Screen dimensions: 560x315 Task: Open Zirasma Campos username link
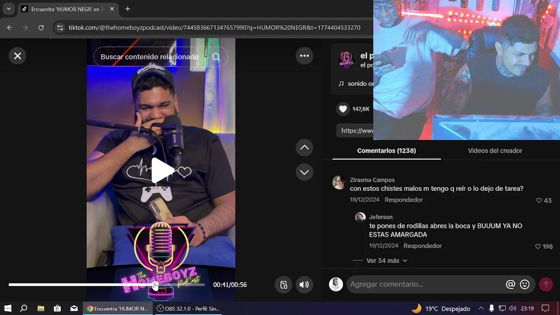click(372, 180)
